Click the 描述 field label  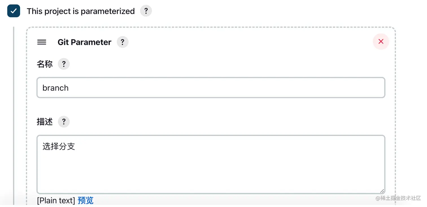click(x=45, y=122)
